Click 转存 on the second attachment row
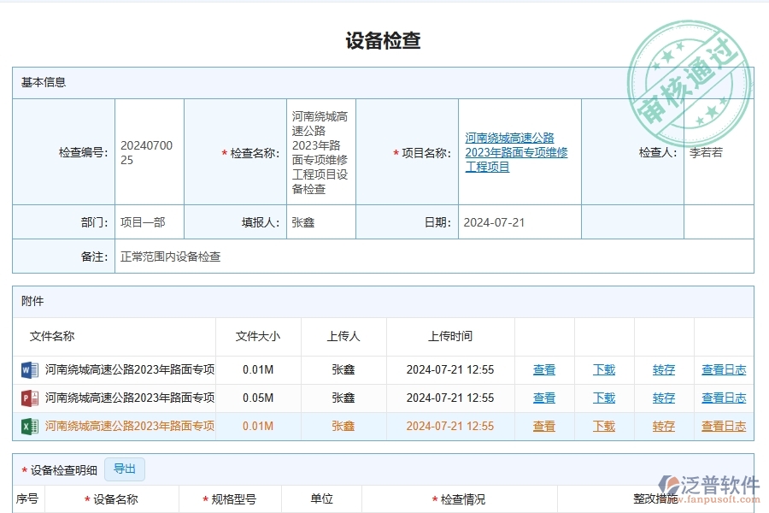The width and height of the screenshot is (769, 513). pyautogui.click(x=664, y=398)
